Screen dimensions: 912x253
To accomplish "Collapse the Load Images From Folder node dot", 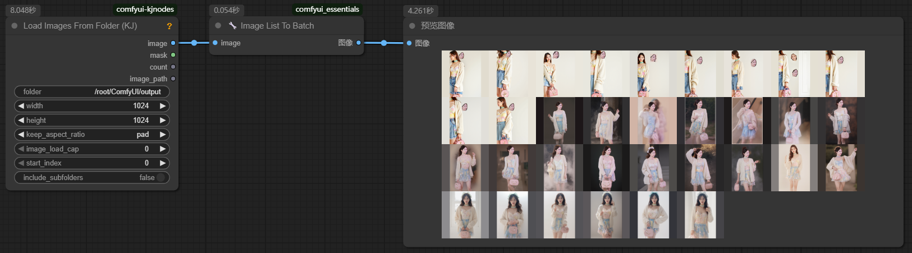I will (15, 26).
